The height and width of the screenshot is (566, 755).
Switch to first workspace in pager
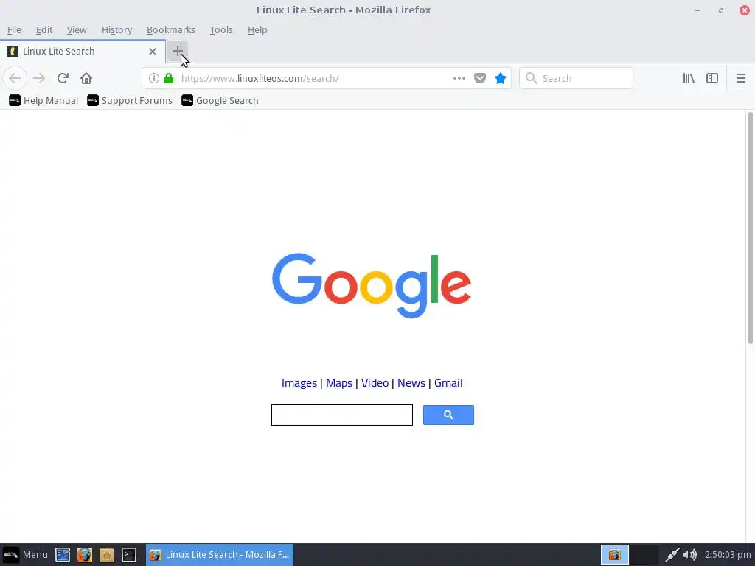pyautogui.click(x=614, y=554)
